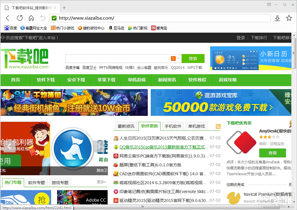
Task: Switch to the 单机游戏 list tab
Action: coord(197,126)
